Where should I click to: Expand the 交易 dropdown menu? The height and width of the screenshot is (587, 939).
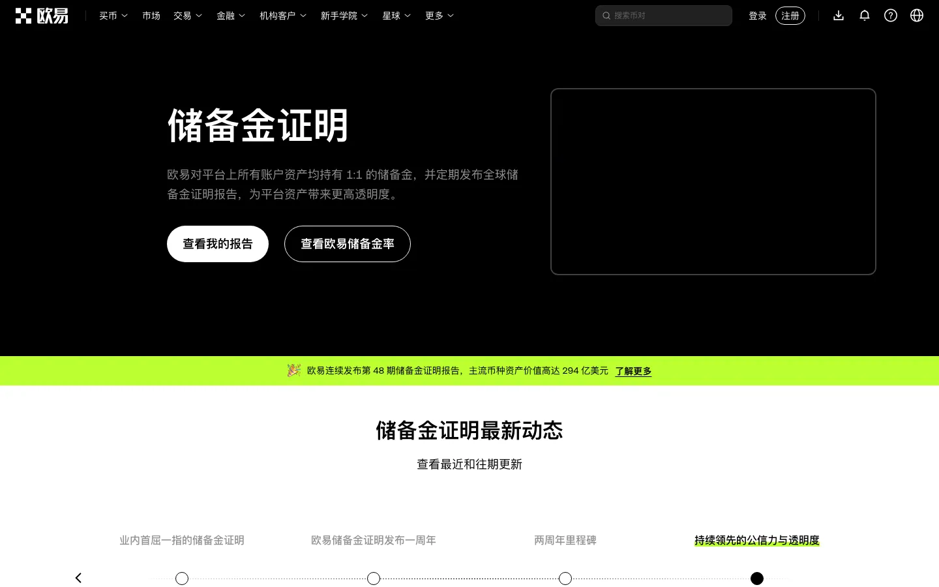click(188, 16)
